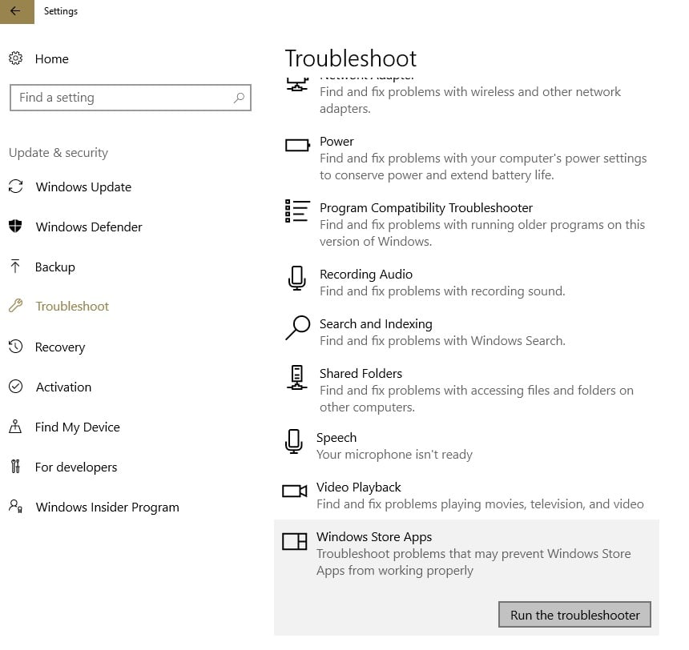This screenshot has height=650, width=689.
Task: Click the Search and Indexing magnifier icon
Action: 297,327
